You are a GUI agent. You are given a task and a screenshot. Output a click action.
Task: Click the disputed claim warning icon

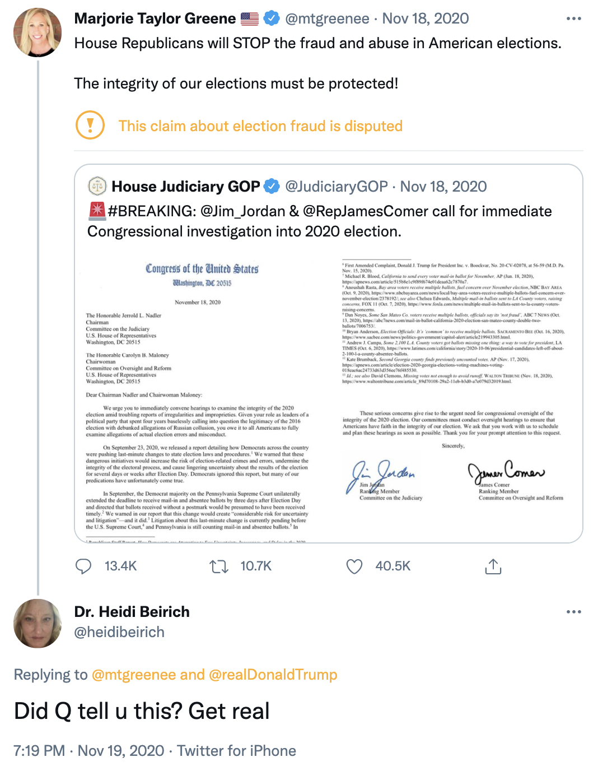click(x=90, y=125)
